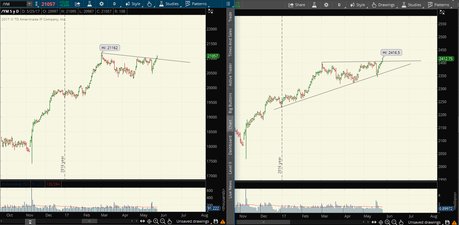Open the /YM symbol dropdown arrow

[29, 4]
